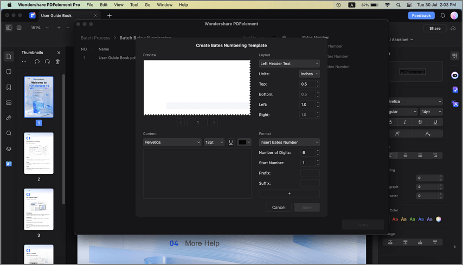Image resolution: width=463 pixels, height=265 pixels.
Task: Justify text in right panel
Action: click(x=420, y=155)
